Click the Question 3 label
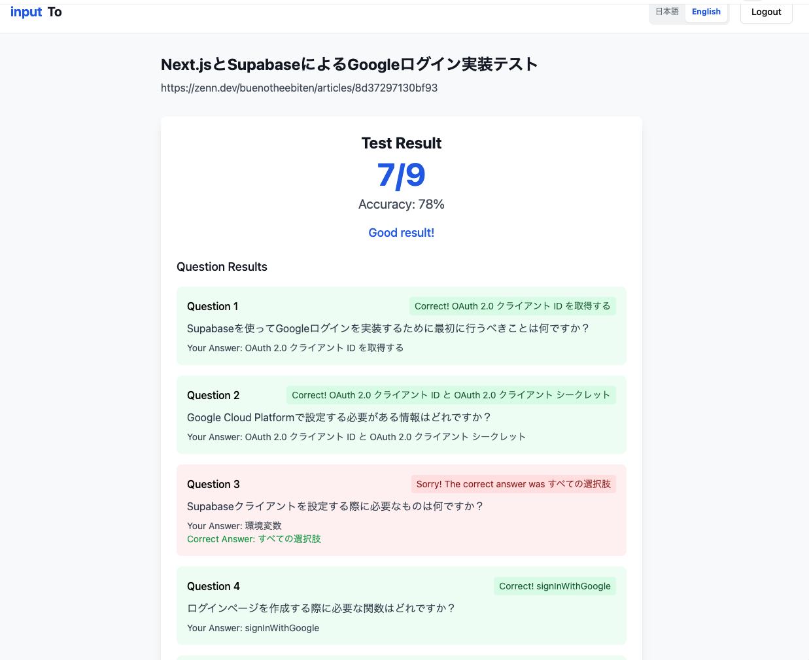The width and height of the screenshot is (809, 660). pos(213,484)
